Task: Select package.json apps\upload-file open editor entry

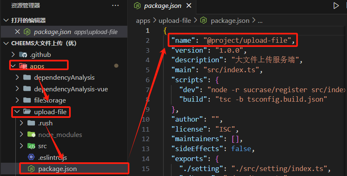Action: click(x=64, y=32)
